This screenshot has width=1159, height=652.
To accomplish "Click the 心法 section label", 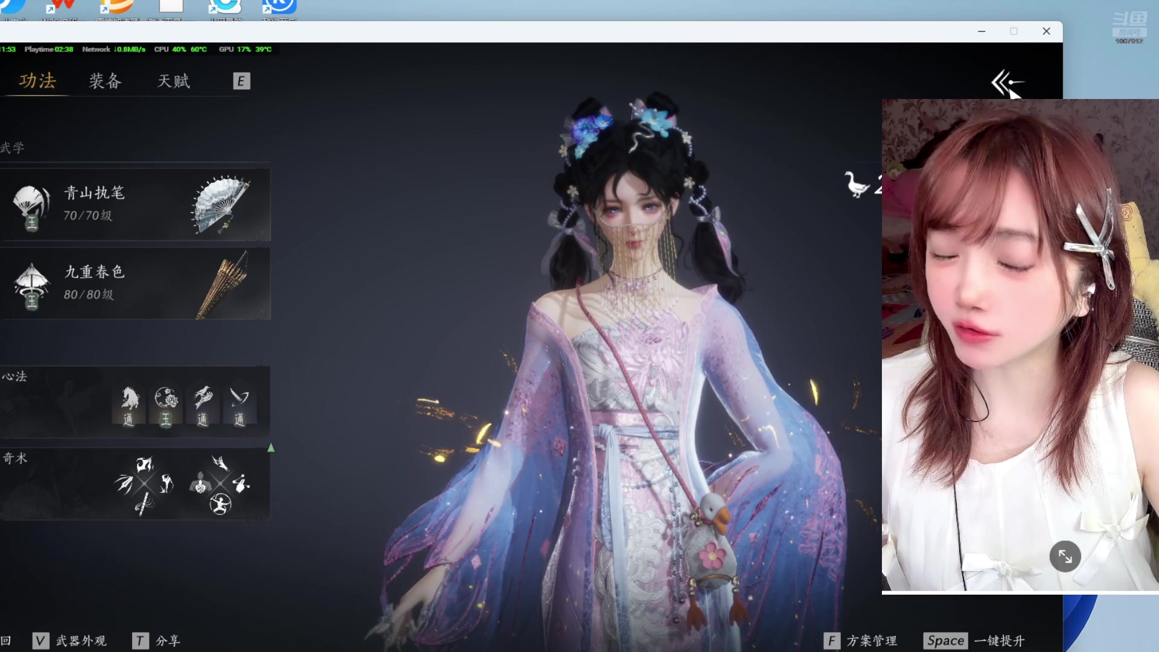I will (14, 377).
